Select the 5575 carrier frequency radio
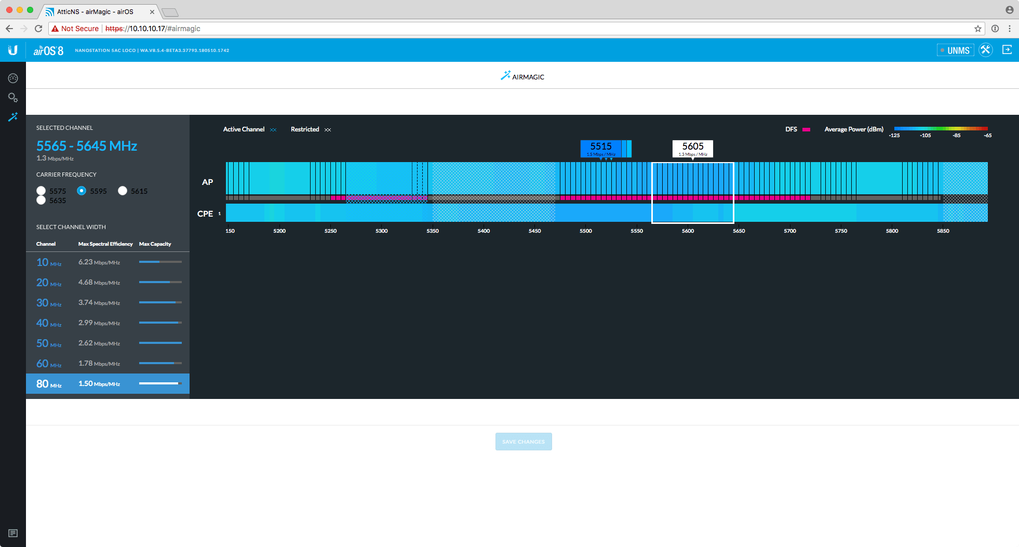 coord(41,191)
